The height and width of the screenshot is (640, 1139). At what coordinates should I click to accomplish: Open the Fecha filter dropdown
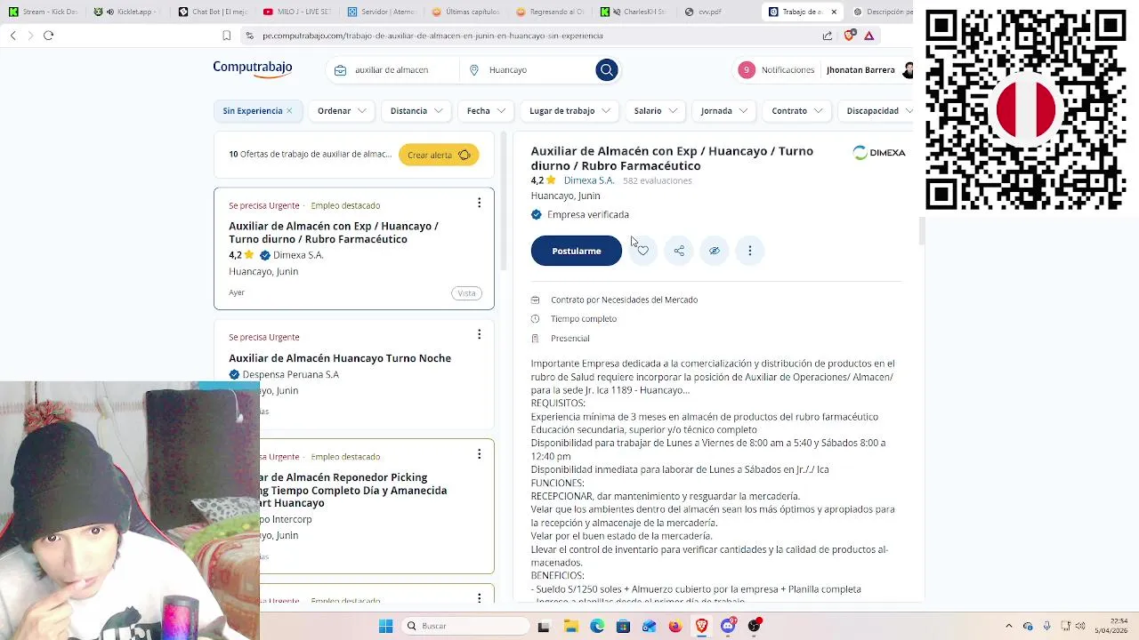[x=486, y=111]
